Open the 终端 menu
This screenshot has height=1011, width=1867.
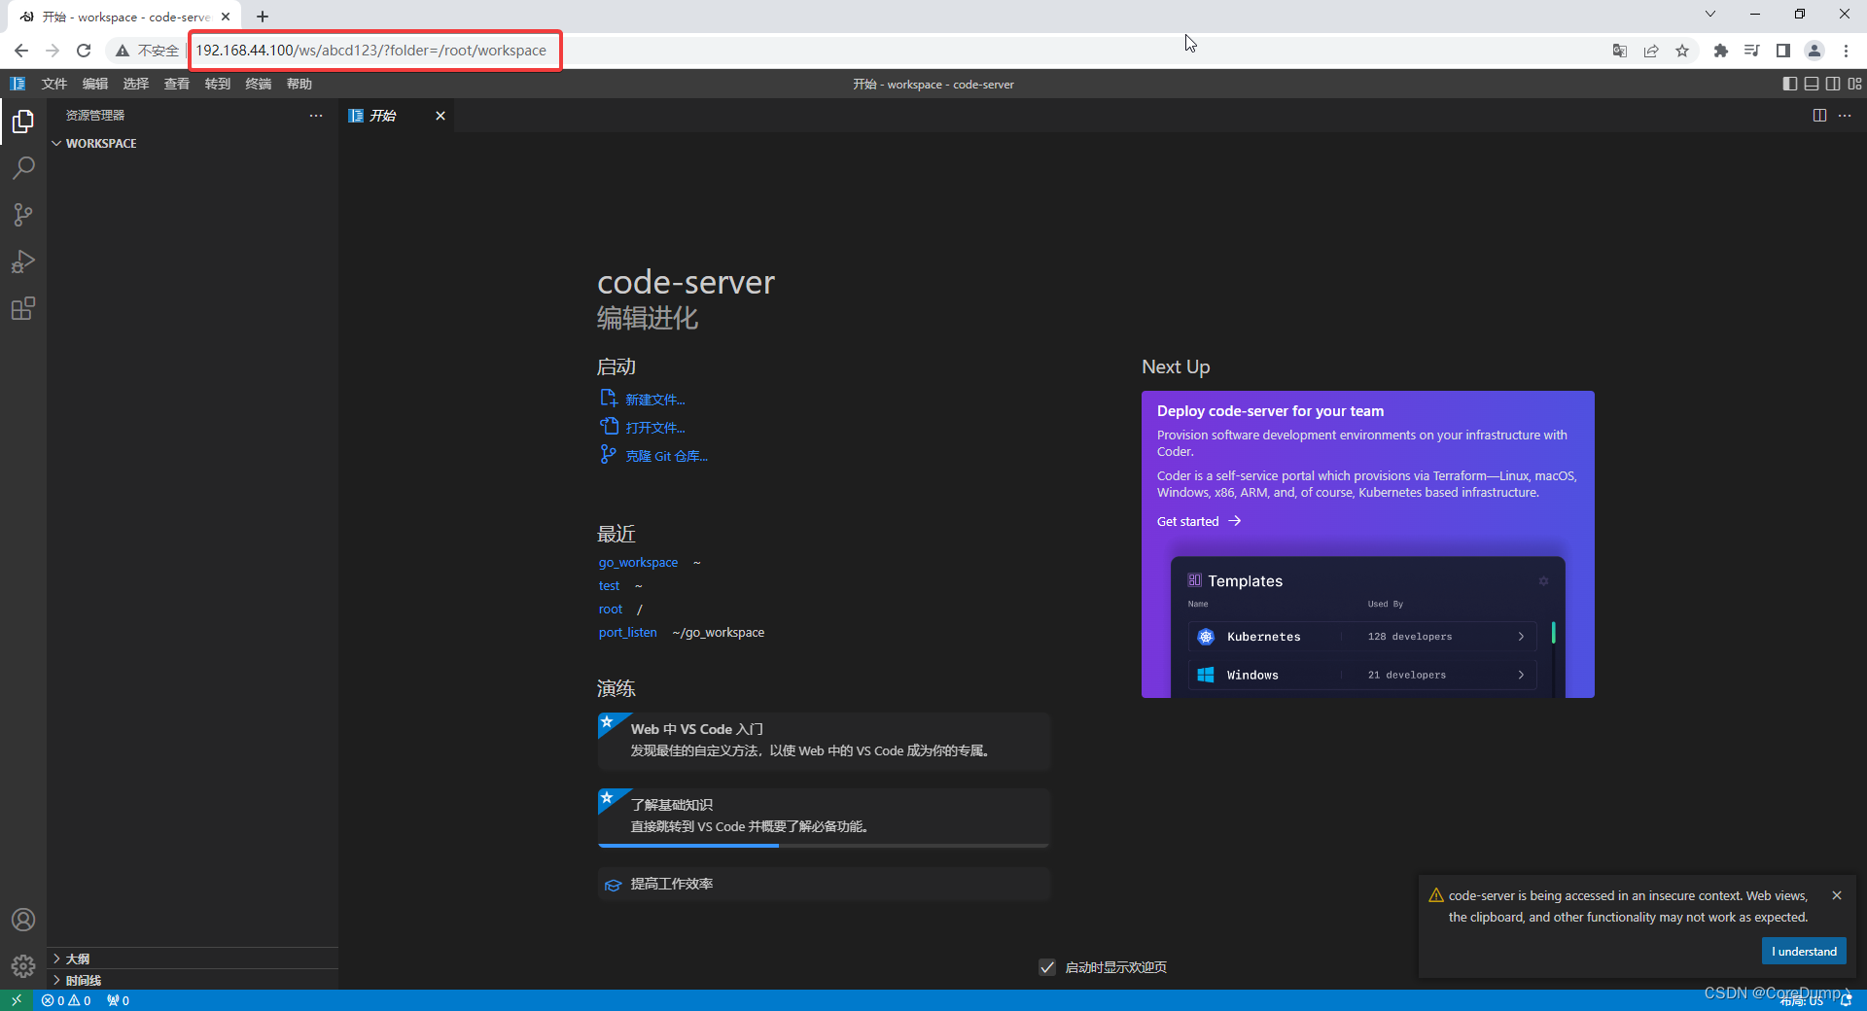259,84
